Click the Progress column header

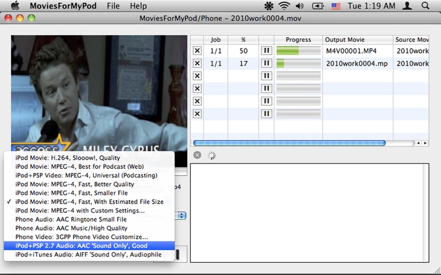(x=298, y=40)
